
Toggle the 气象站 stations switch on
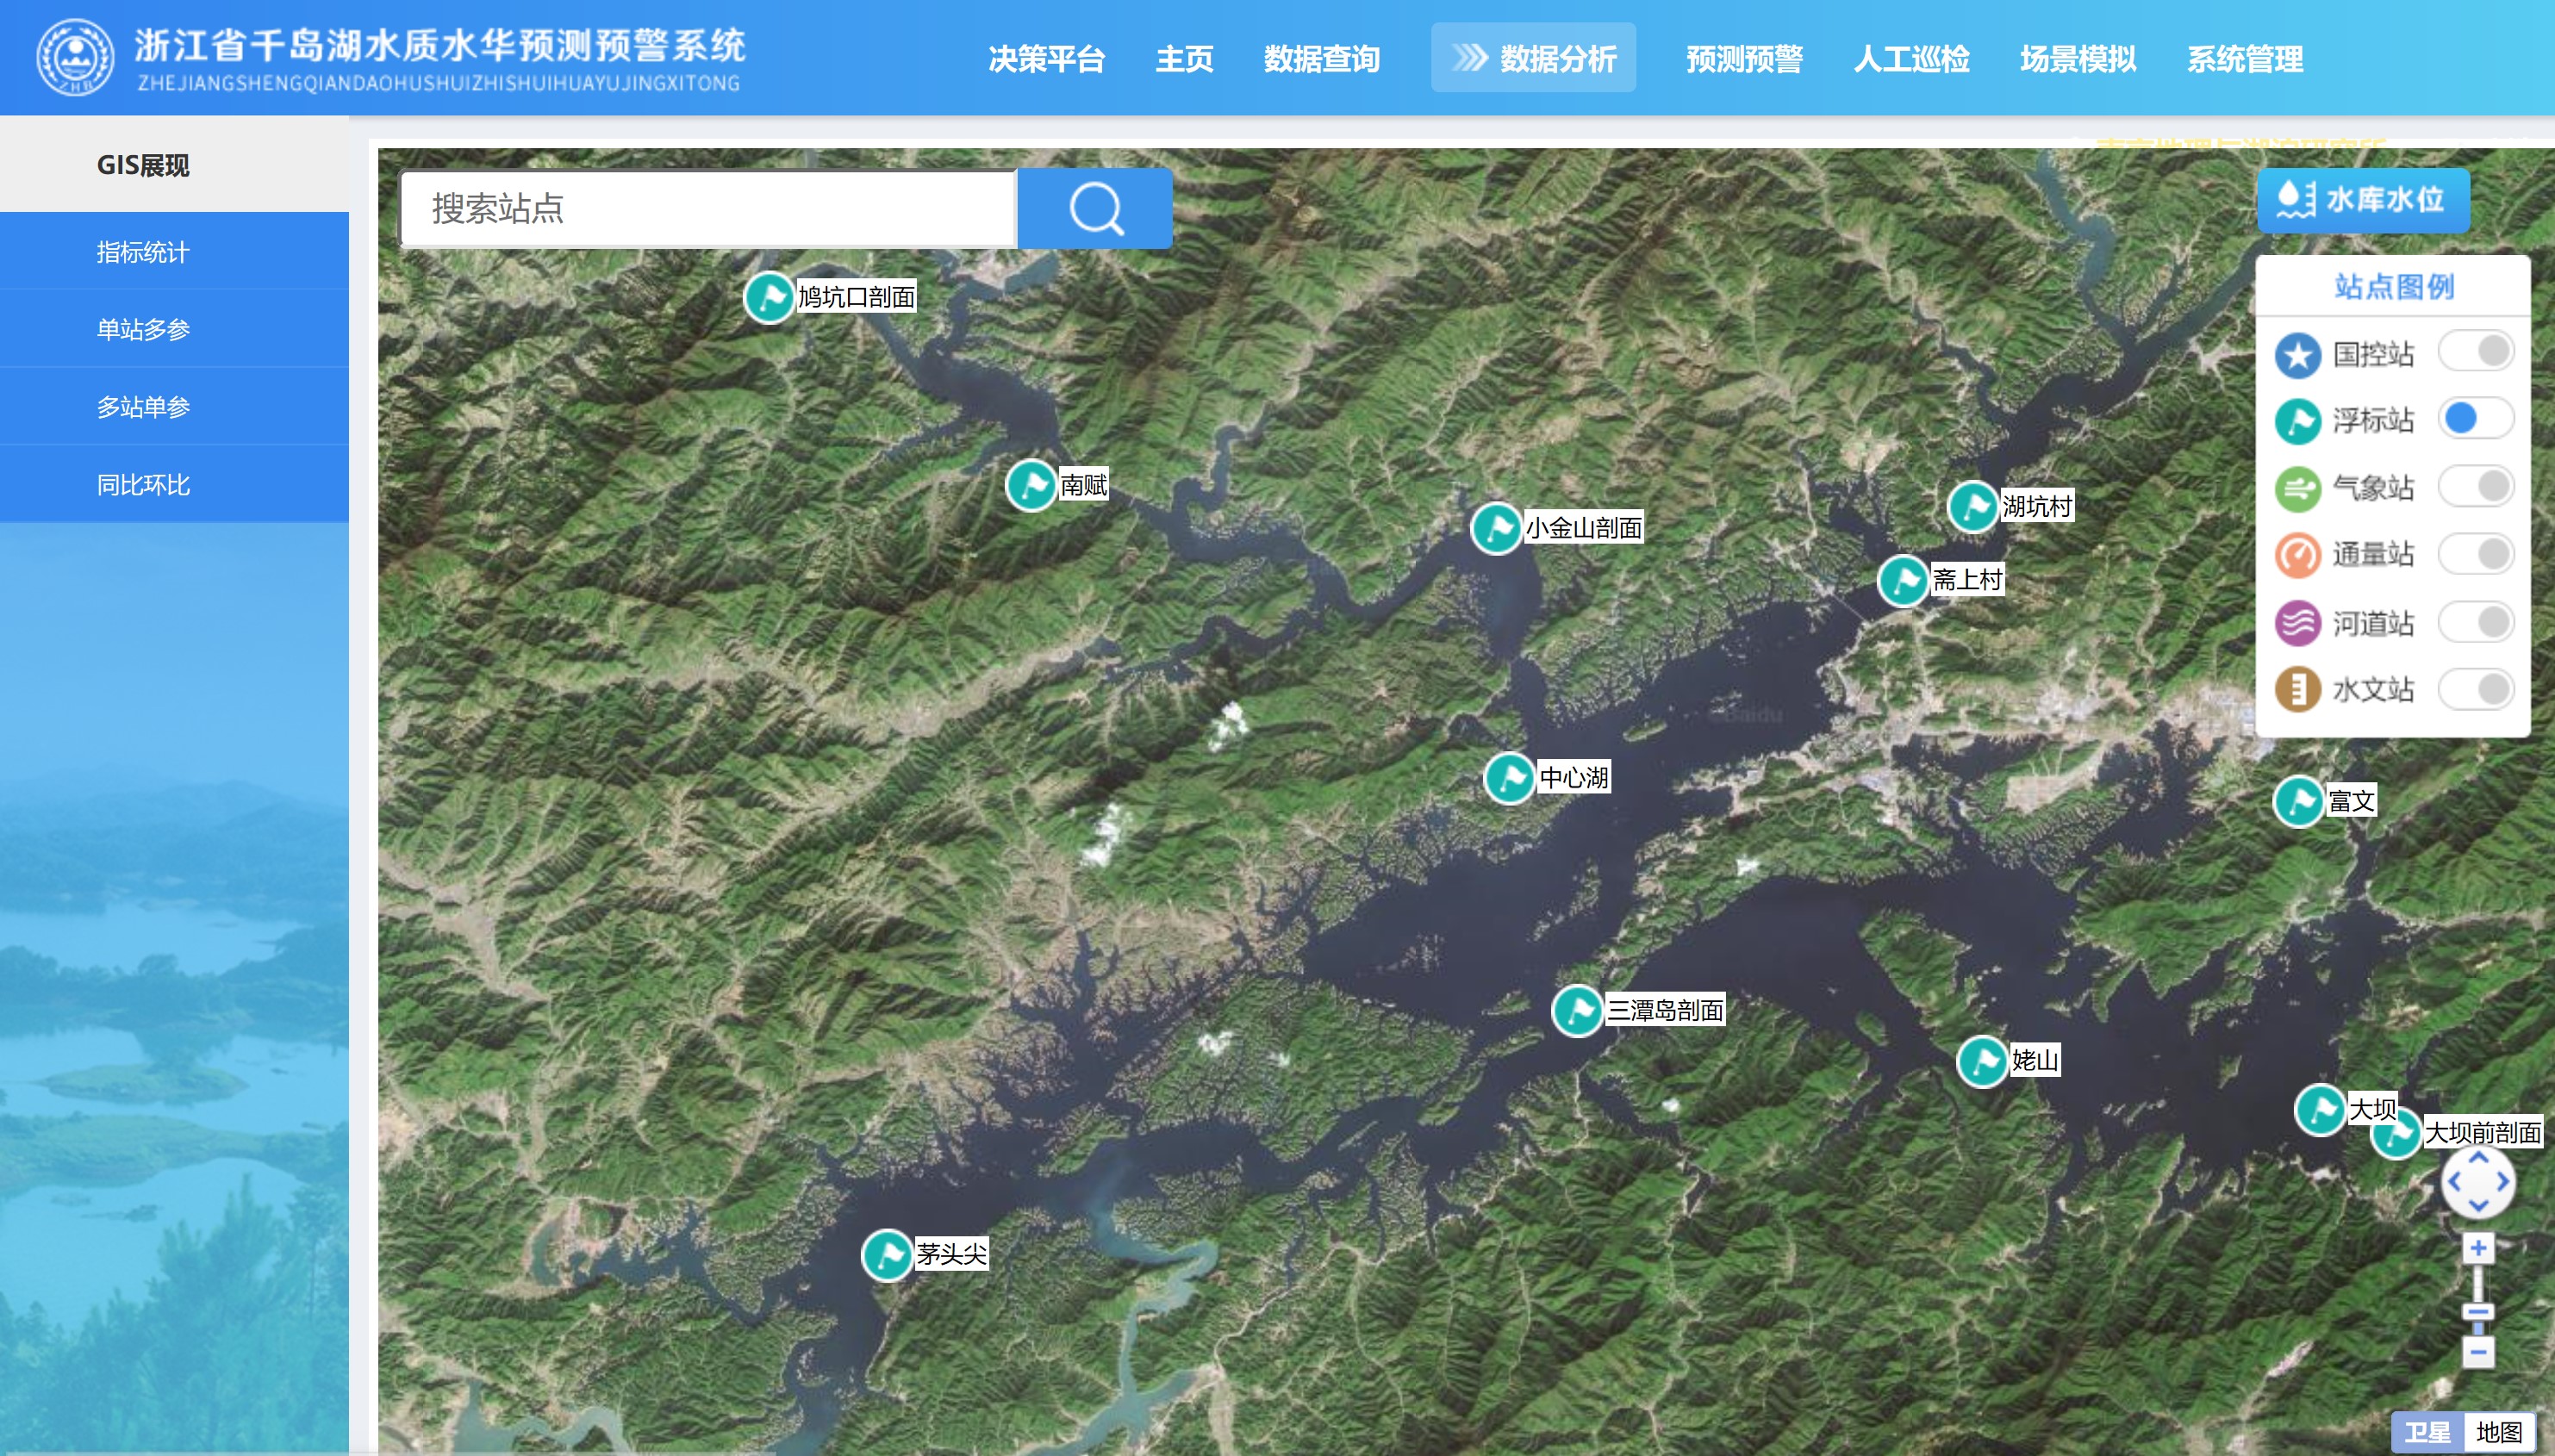[2476, 487]
